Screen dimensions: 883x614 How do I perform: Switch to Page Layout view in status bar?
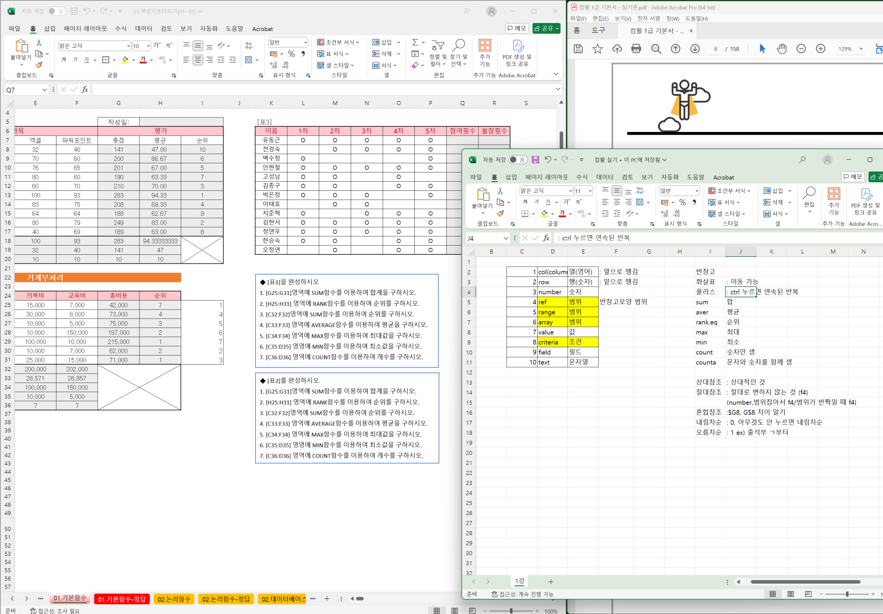click(454, 611)
